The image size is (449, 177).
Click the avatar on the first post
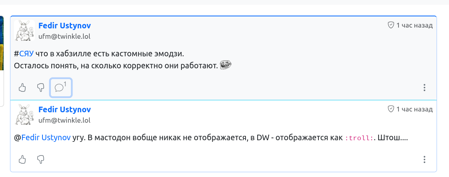coord(24,30)
